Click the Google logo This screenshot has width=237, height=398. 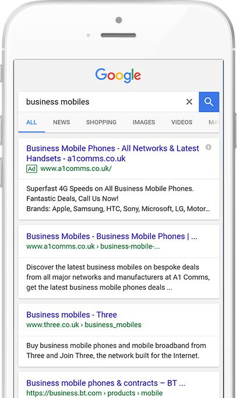point(118,76)
